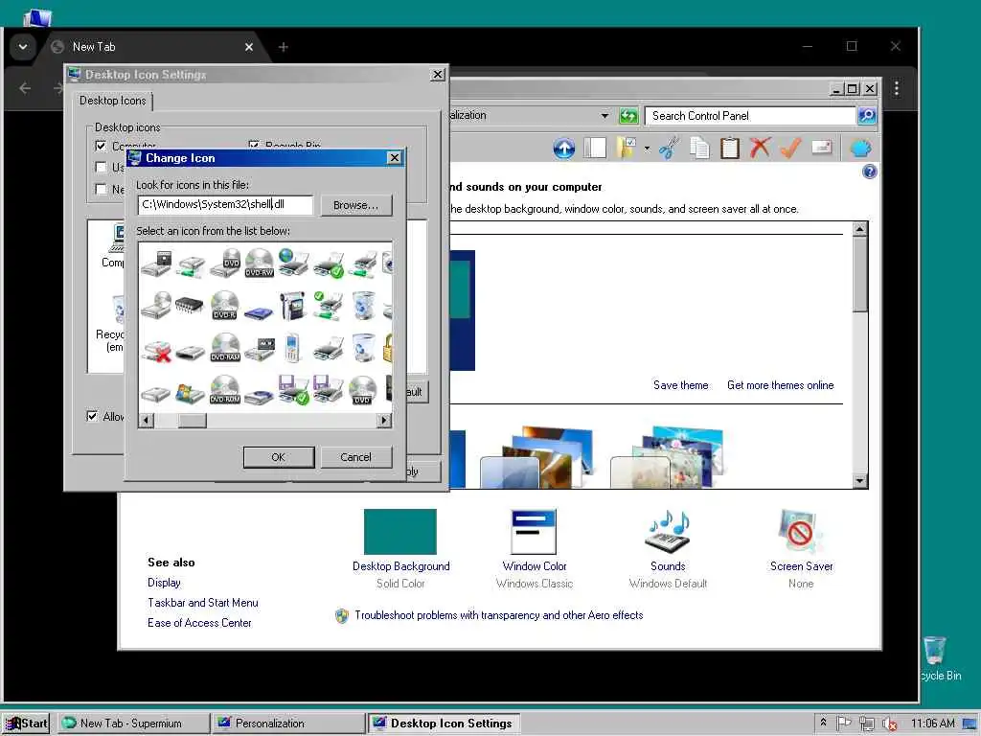Open the Start menu

(x=27, y=724)
